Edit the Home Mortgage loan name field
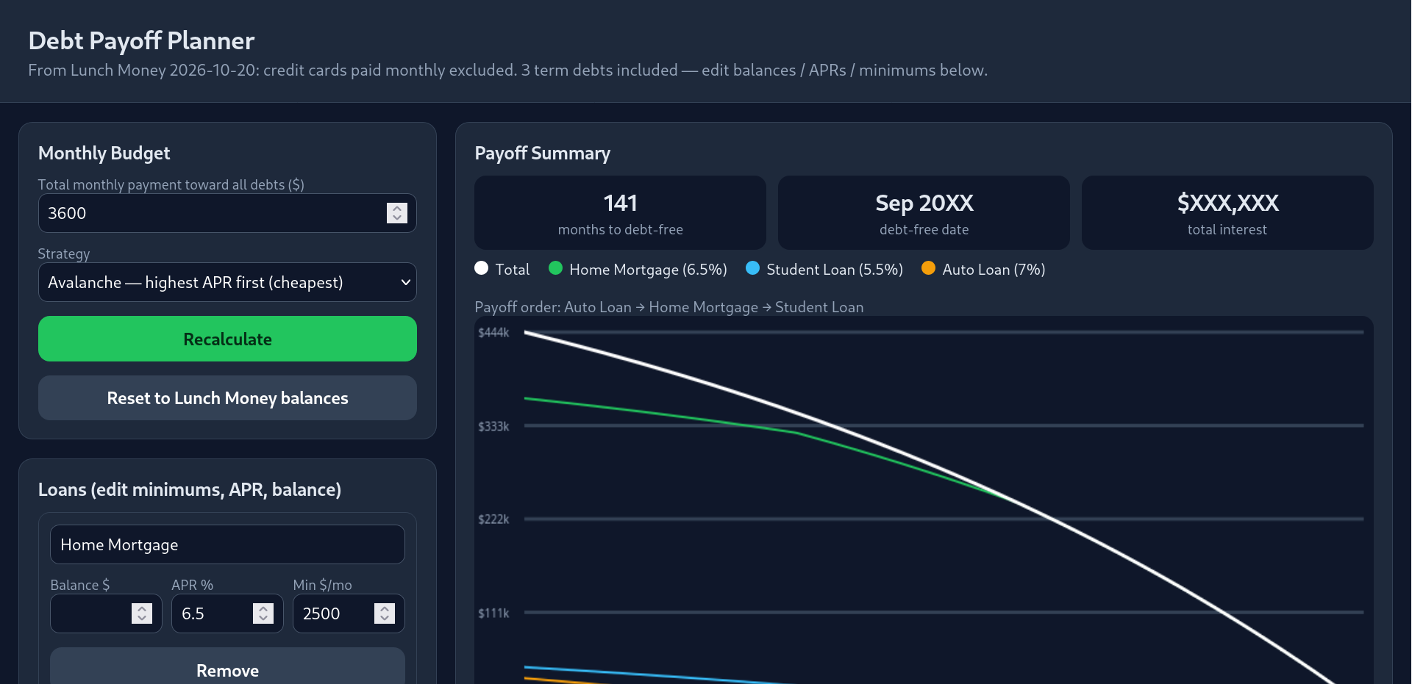1412x684 pixels. pos(227,544)
